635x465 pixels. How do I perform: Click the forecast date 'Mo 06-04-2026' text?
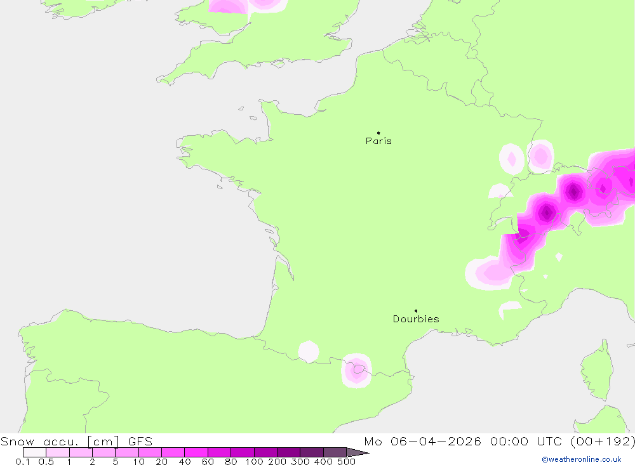422,441
